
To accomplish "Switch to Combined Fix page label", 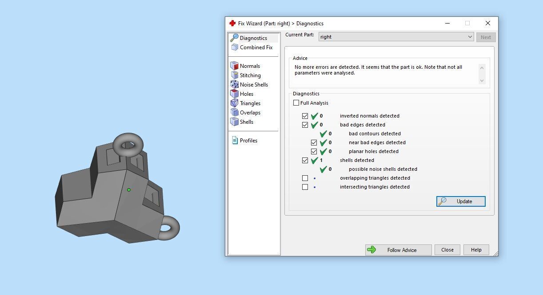I will pyautogui.click(x=256, y=47).
